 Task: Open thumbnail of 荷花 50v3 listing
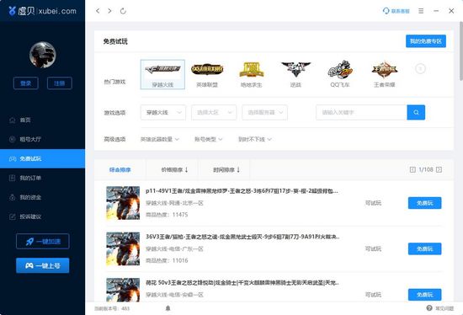tap(123, 290)
